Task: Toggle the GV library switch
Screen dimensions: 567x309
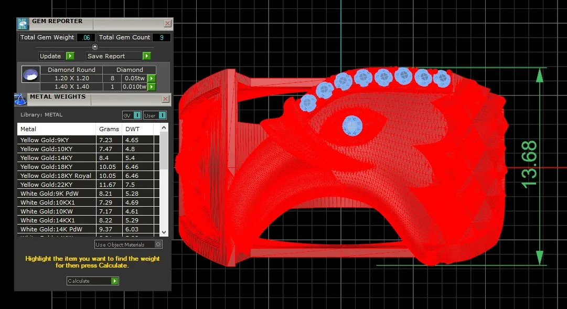Action: coord(132,115)
